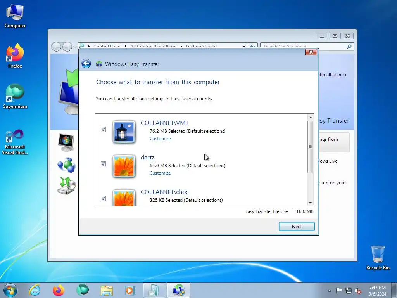397x298 pixels.
Task: Click the account list scrollbar thumb
Action: pyautogui.click(x=311, y=147)
